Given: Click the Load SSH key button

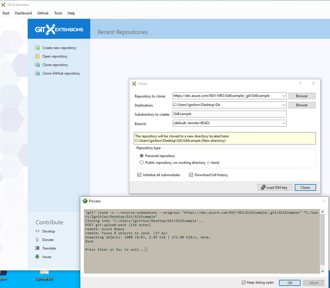Looking at the screenshot, I should click(x=275, y=187).
